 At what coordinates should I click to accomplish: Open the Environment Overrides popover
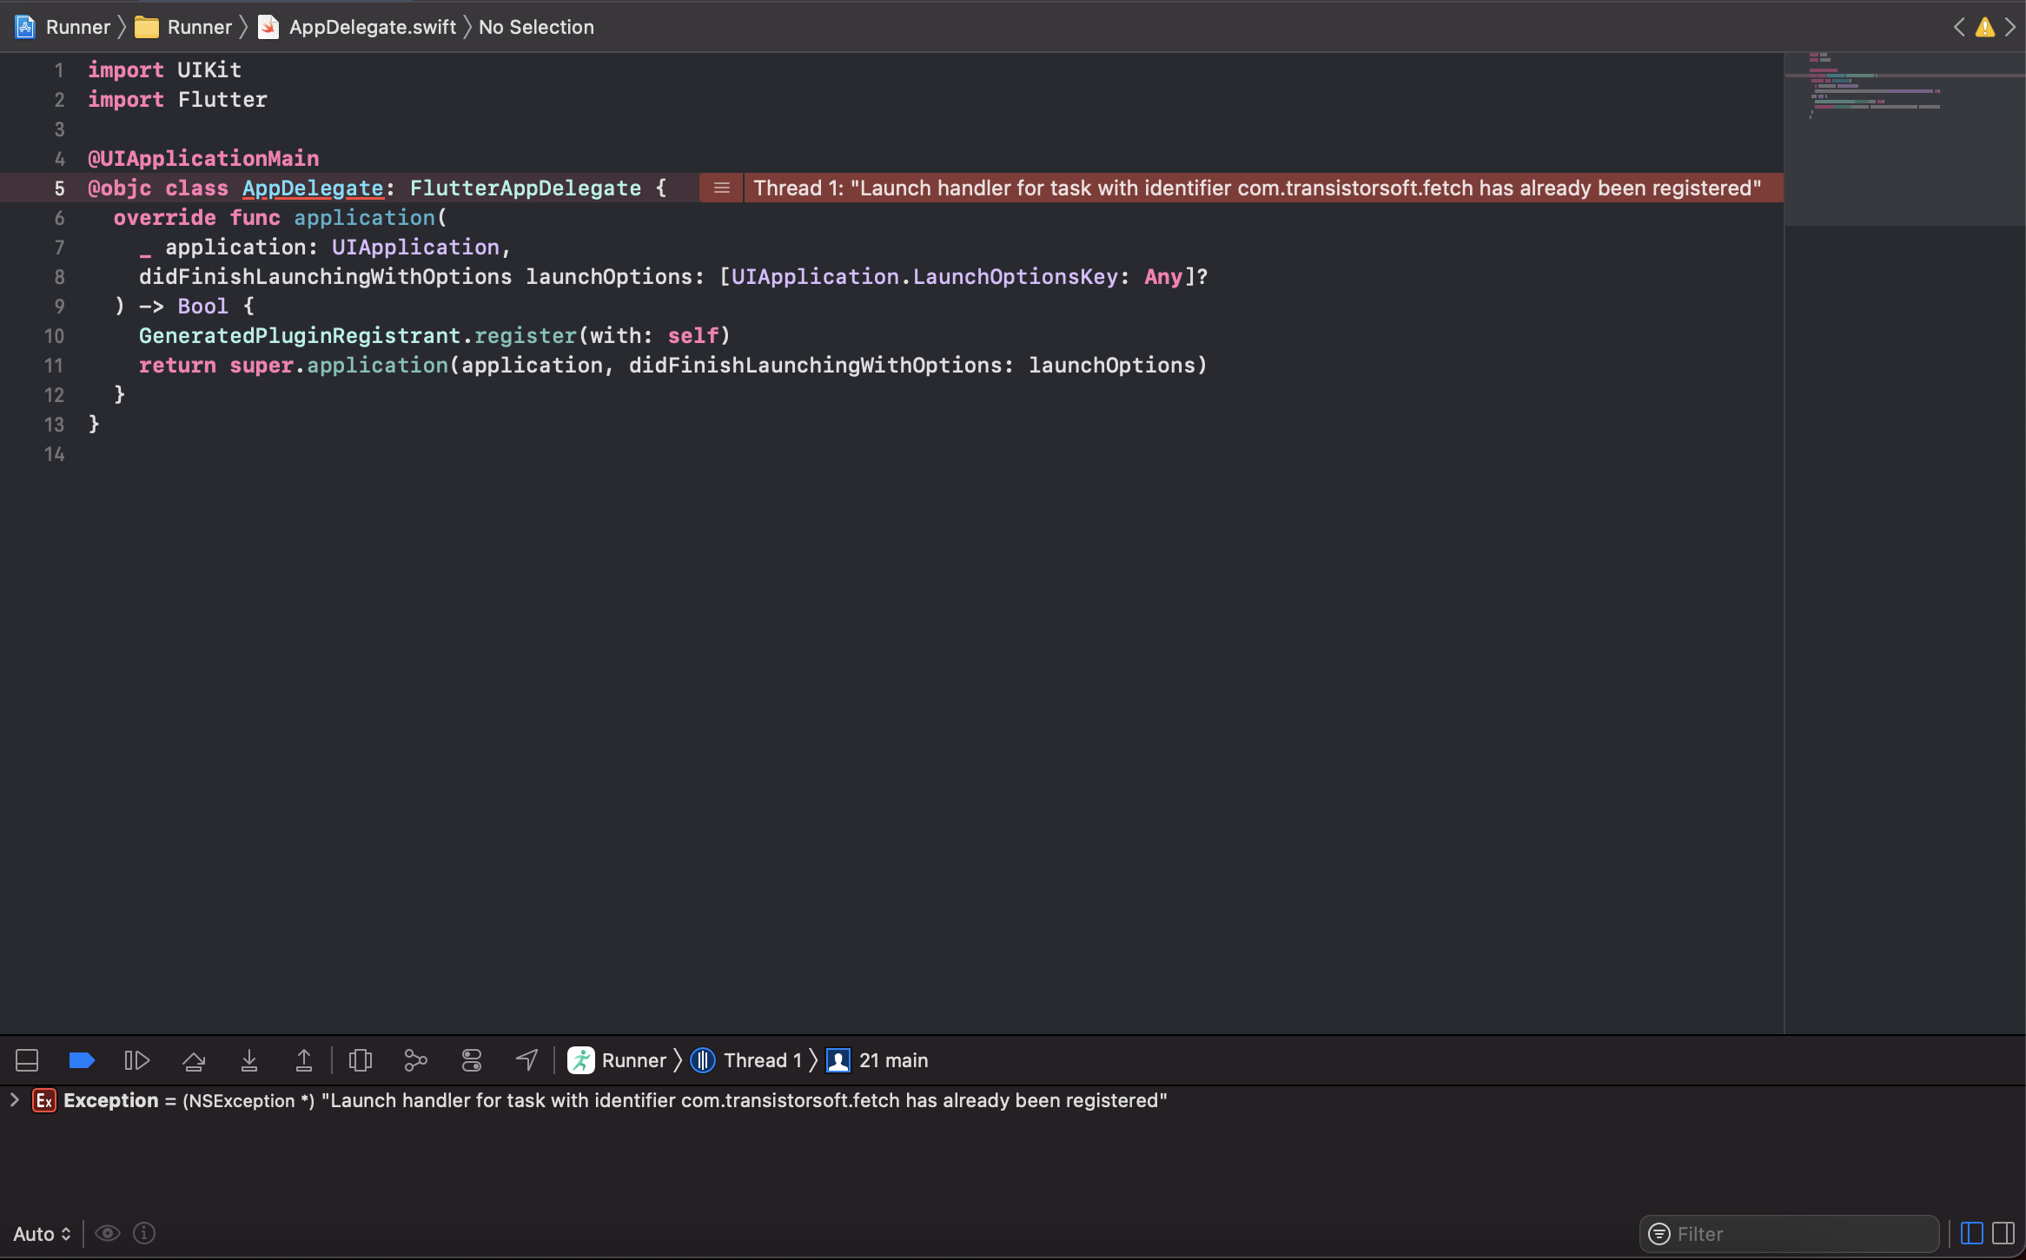pyautogui.click(x=471, y=1060)
